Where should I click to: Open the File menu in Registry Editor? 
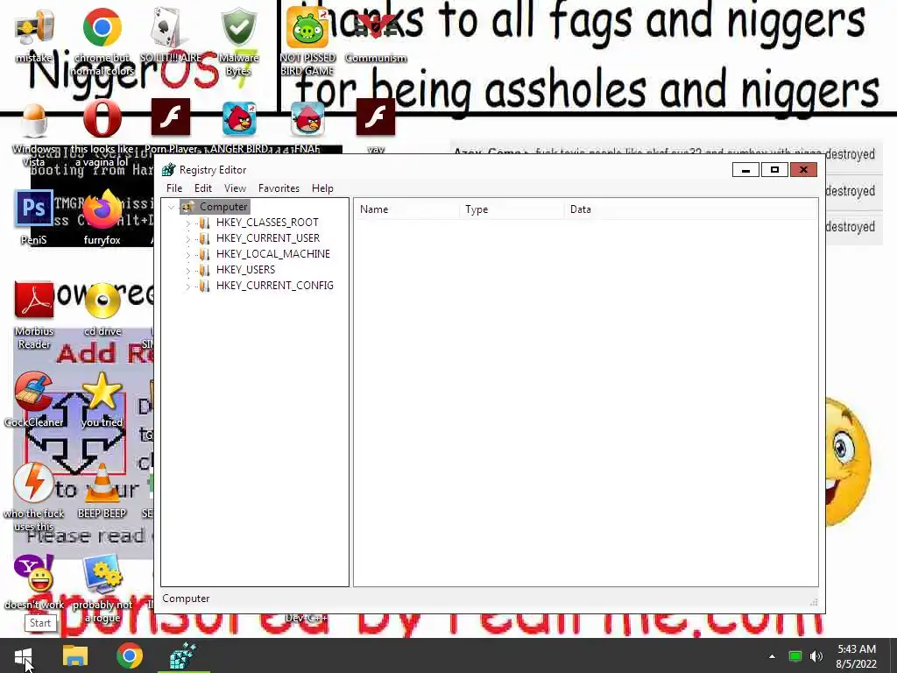[174, 188]
